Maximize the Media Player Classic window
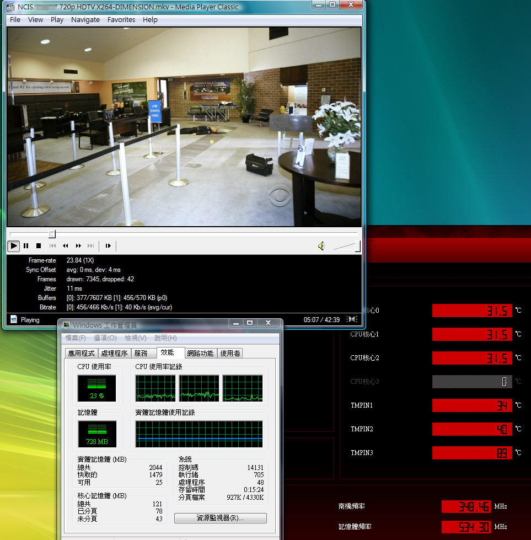 (332, 5)
